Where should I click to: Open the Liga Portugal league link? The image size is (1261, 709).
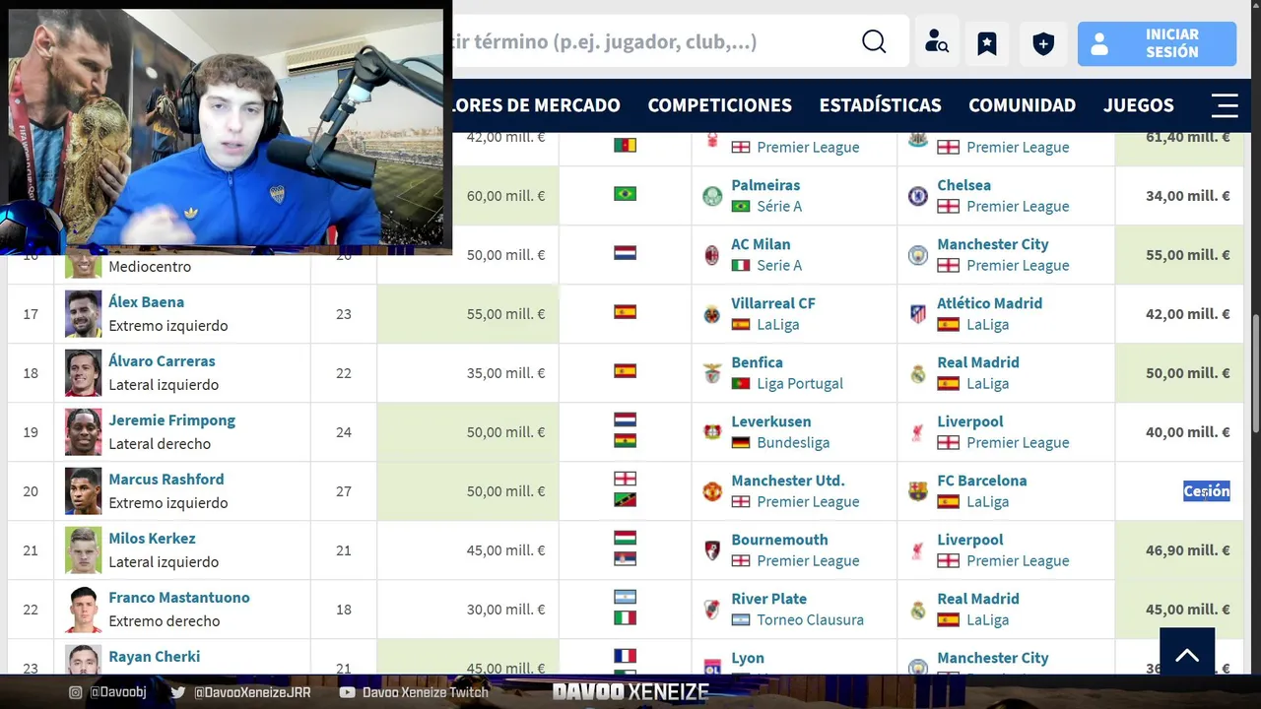pos(800,384)
